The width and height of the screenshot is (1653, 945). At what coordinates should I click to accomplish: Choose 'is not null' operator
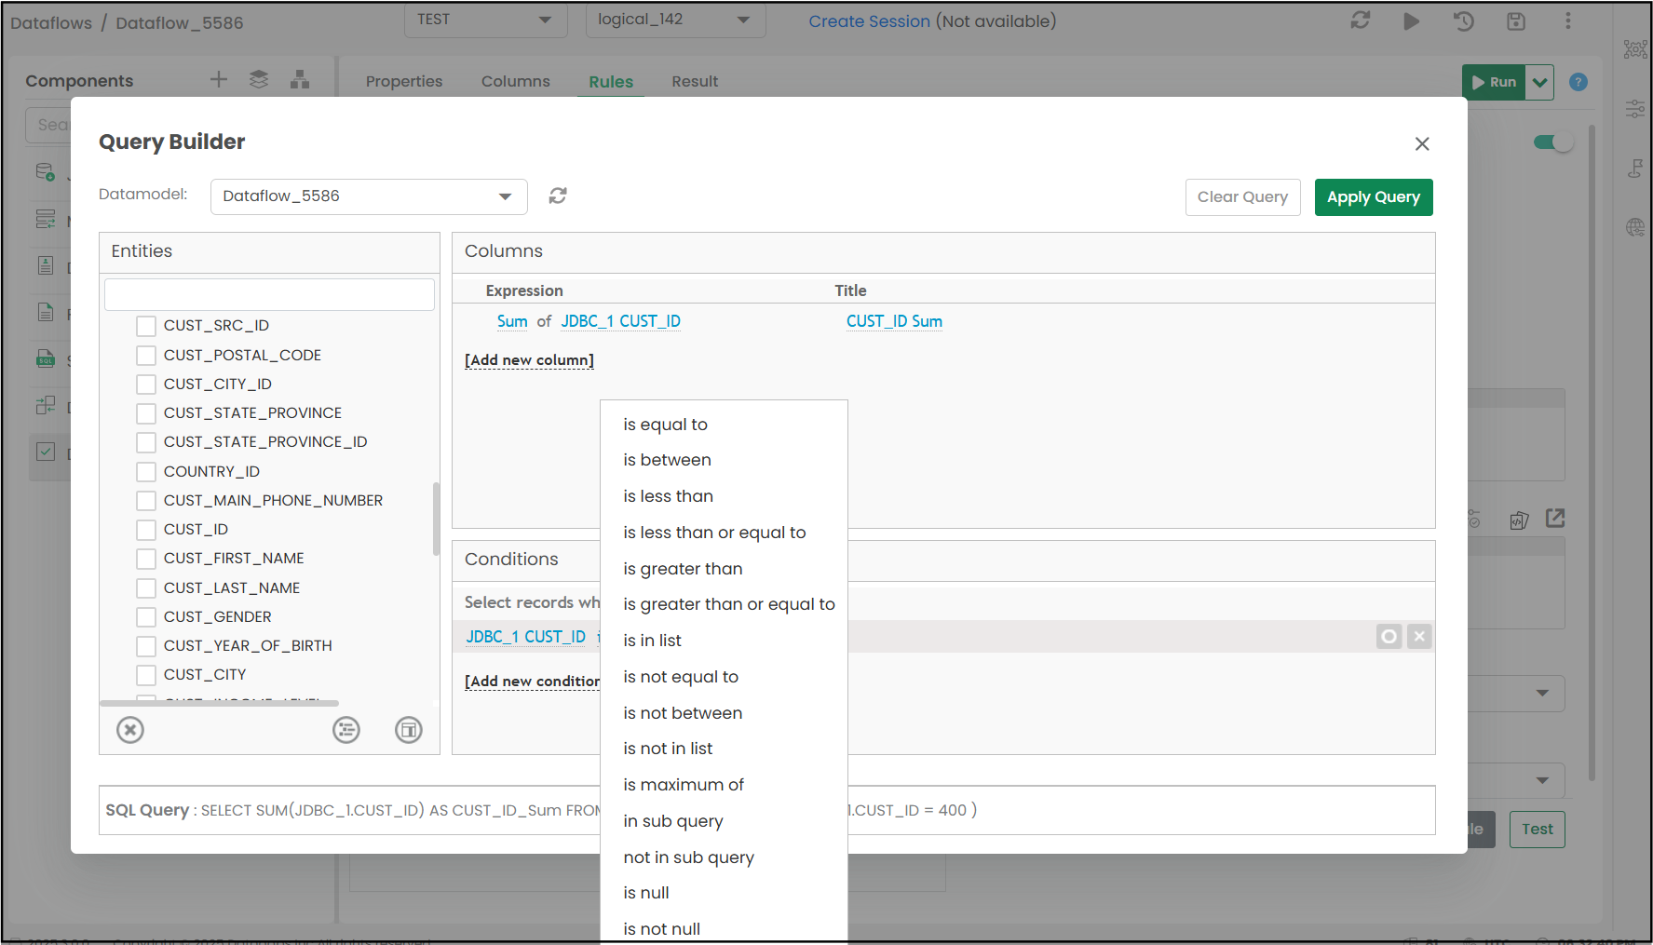coord(661,929)
